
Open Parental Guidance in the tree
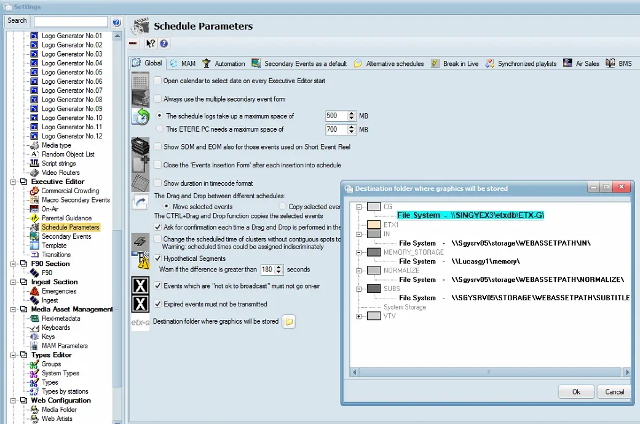click(66, 218)
